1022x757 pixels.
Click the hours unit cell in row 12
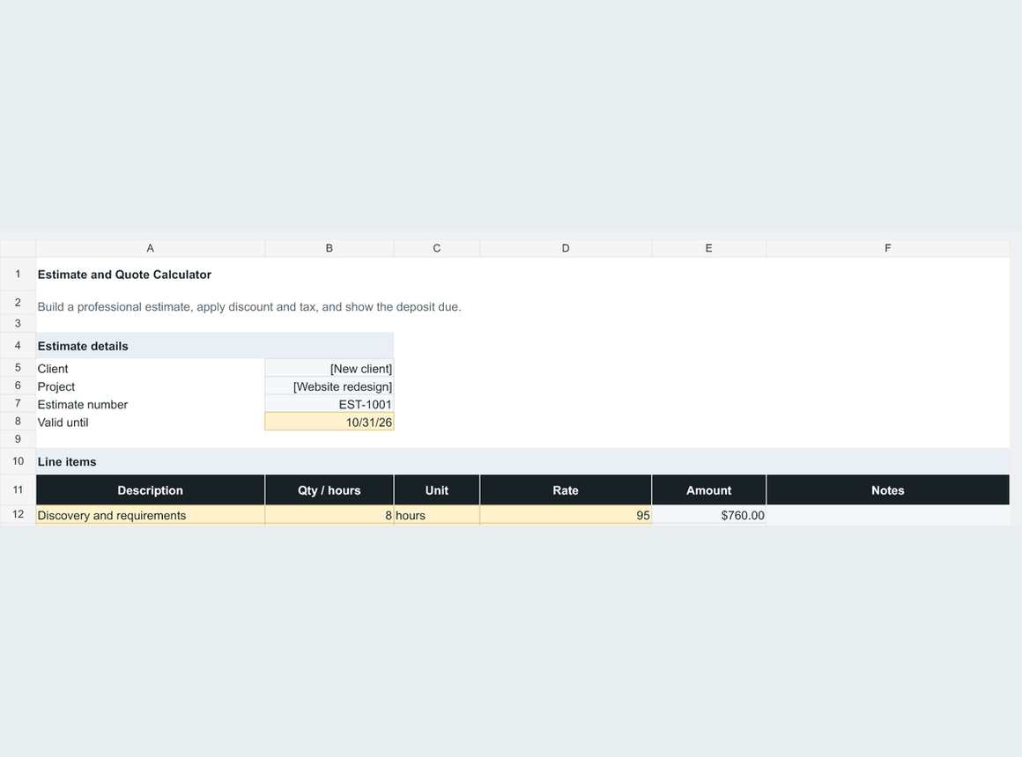(x=437, y=515)
